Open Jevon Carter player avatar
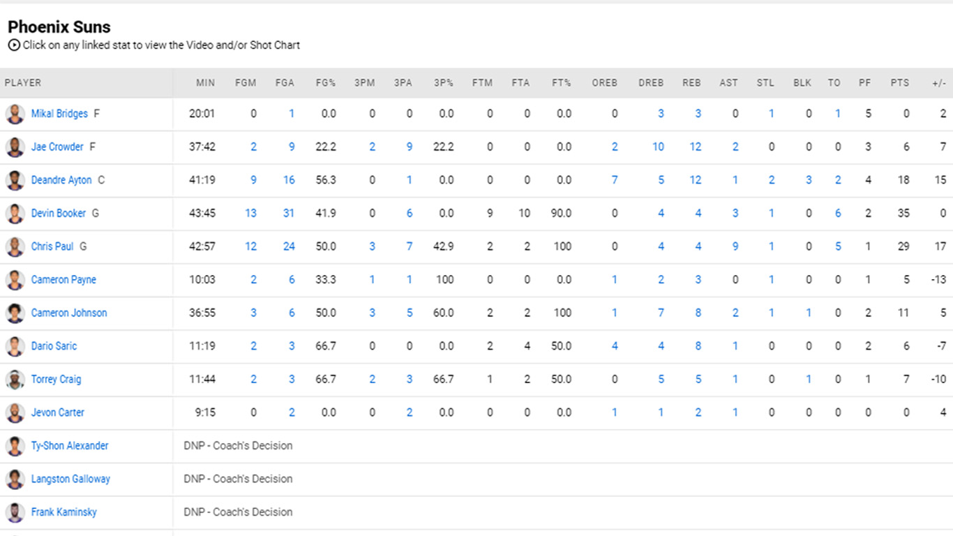 tap(15, 412)
